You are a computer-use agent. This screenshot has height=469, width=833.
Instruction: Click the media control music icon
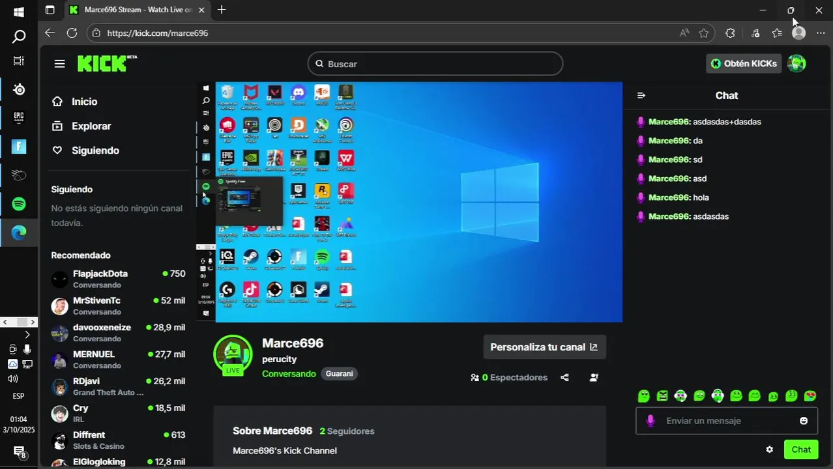tap(755, 33)
